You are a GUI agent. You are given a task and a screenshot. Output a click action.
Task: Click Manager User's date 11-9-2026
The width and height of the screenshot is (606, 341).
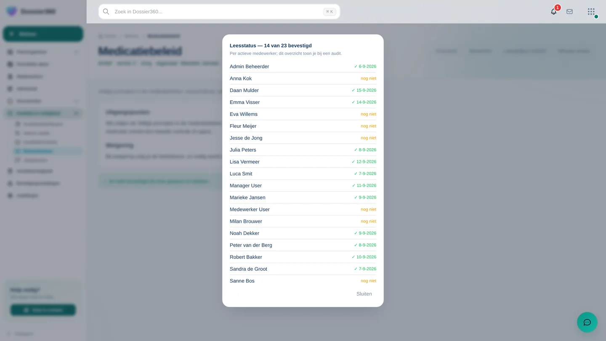click(x=364, y=186)
